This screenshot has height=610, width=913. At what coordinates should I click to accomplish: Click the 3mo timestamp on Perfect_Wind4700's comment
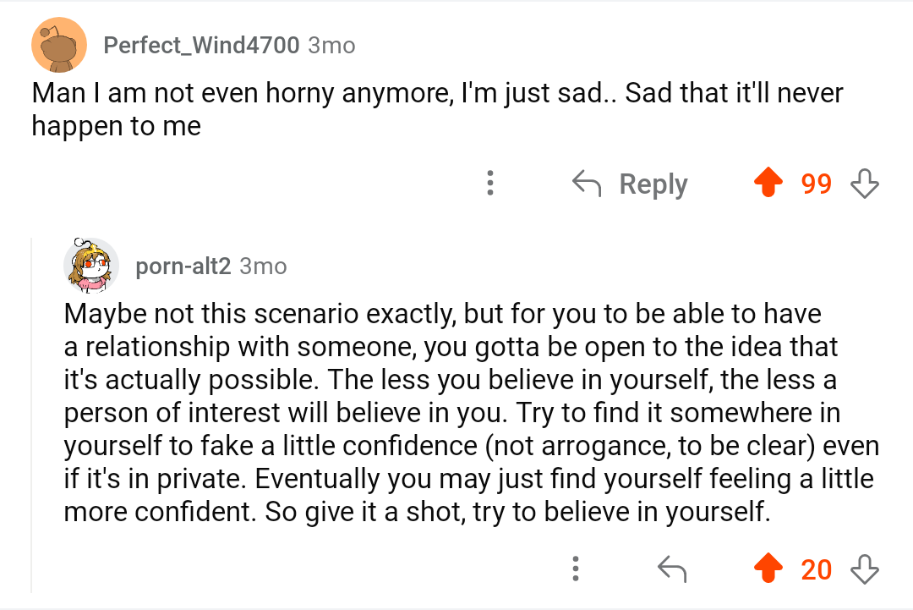(x=331, y=46)
